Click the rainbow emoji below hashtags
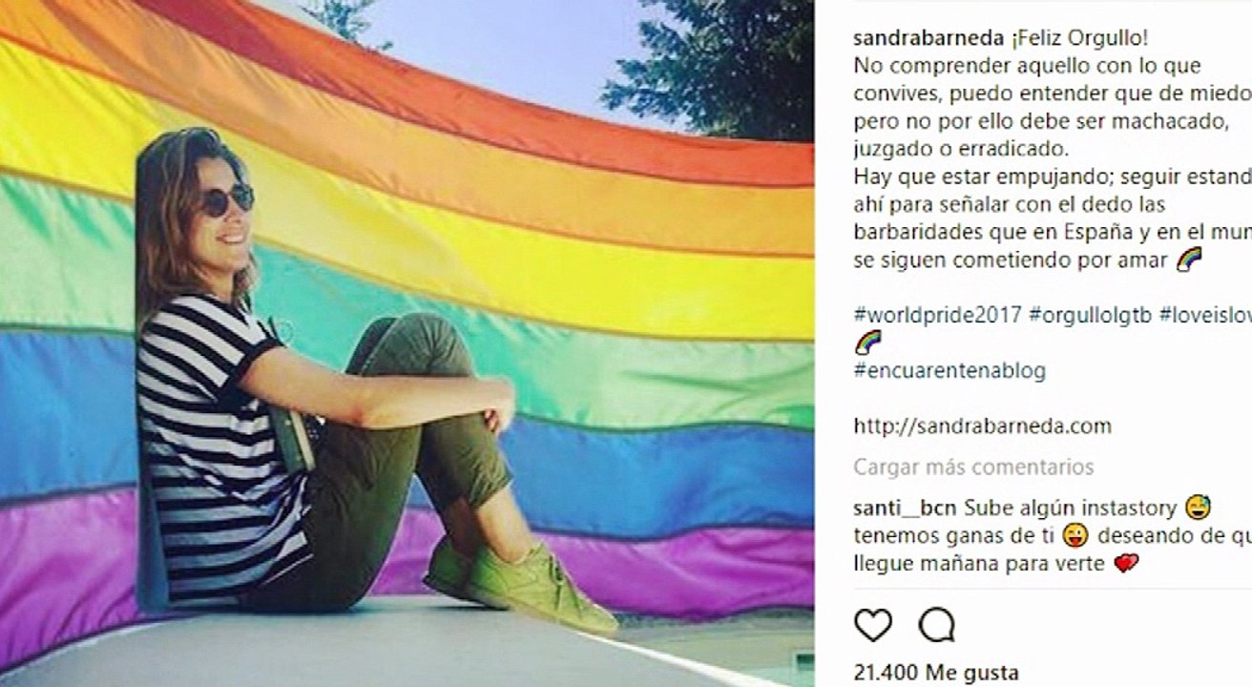 (866, 343)
